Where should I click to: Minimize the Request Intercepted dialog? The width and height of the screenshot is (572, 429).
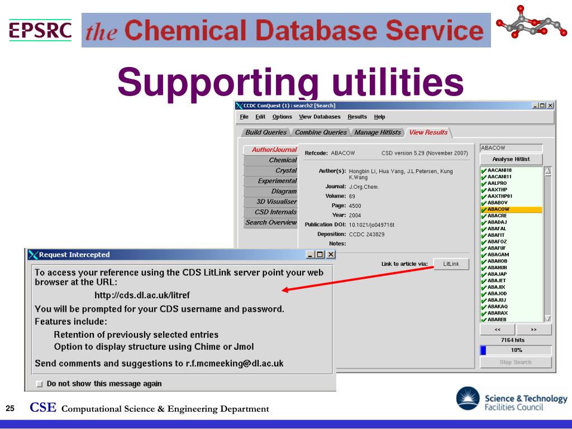(310, 254)
